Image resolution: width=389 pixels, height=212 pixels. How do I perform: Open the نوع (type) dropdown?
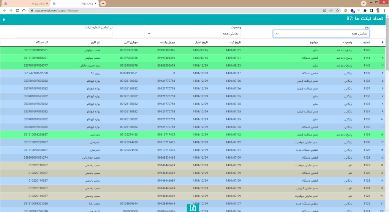(x=321, y=34)
